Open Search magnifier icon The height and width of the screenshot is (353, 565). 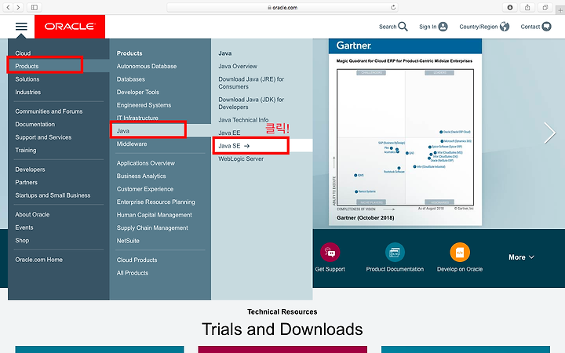(403, 27)
